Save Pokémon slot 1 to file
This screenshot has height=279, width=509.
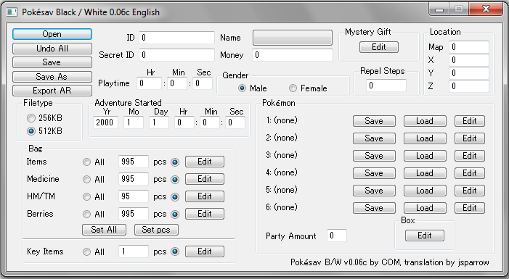click(x=374, y=121)
